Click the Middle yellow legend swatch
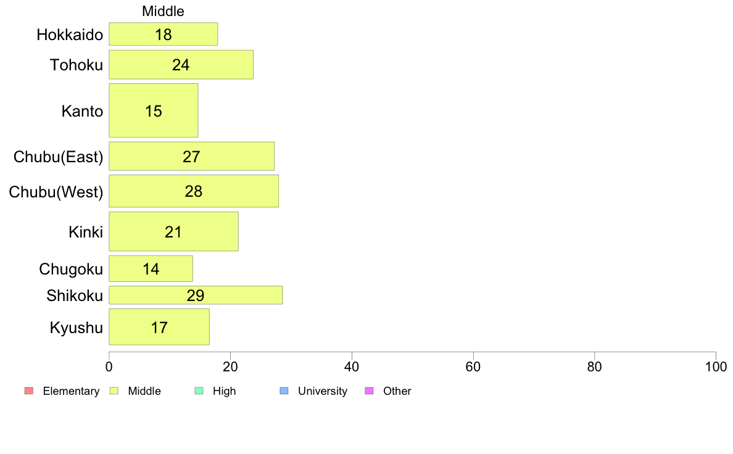 click(114, 391)
